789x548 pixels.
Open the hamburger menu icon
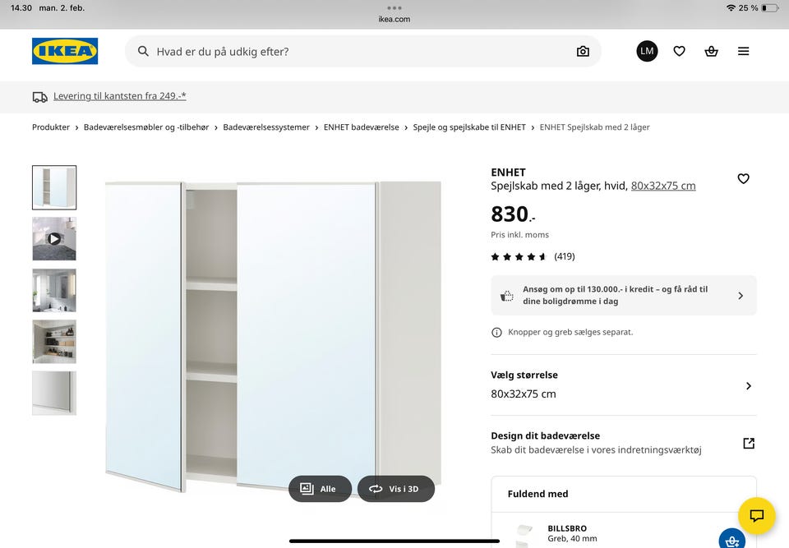pyautogui.click(x=743, y=51)
